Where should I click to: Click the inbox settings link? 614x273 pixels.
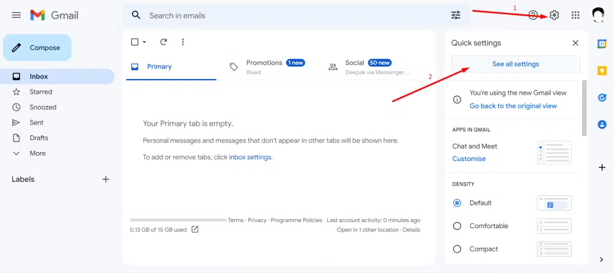tap(250, 157)
